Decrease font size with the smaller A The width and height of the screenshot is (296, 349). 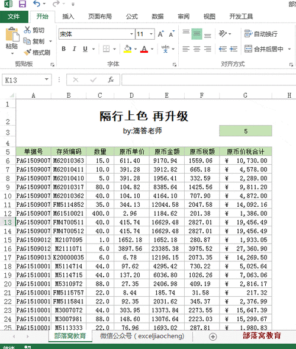(x=172, y=34)
